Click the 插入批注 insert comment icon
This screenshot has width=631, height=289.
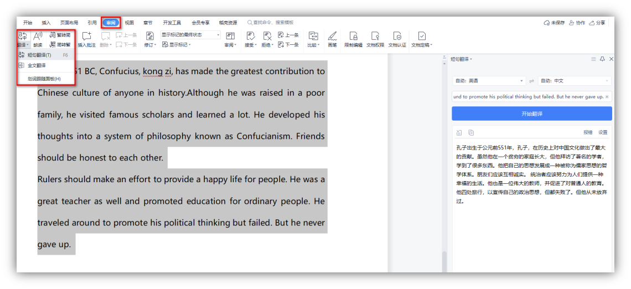(86, 38)
